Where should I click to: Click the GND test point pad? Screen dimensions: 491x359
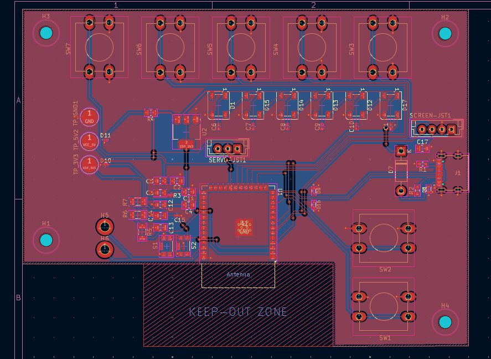pos(90,117)
